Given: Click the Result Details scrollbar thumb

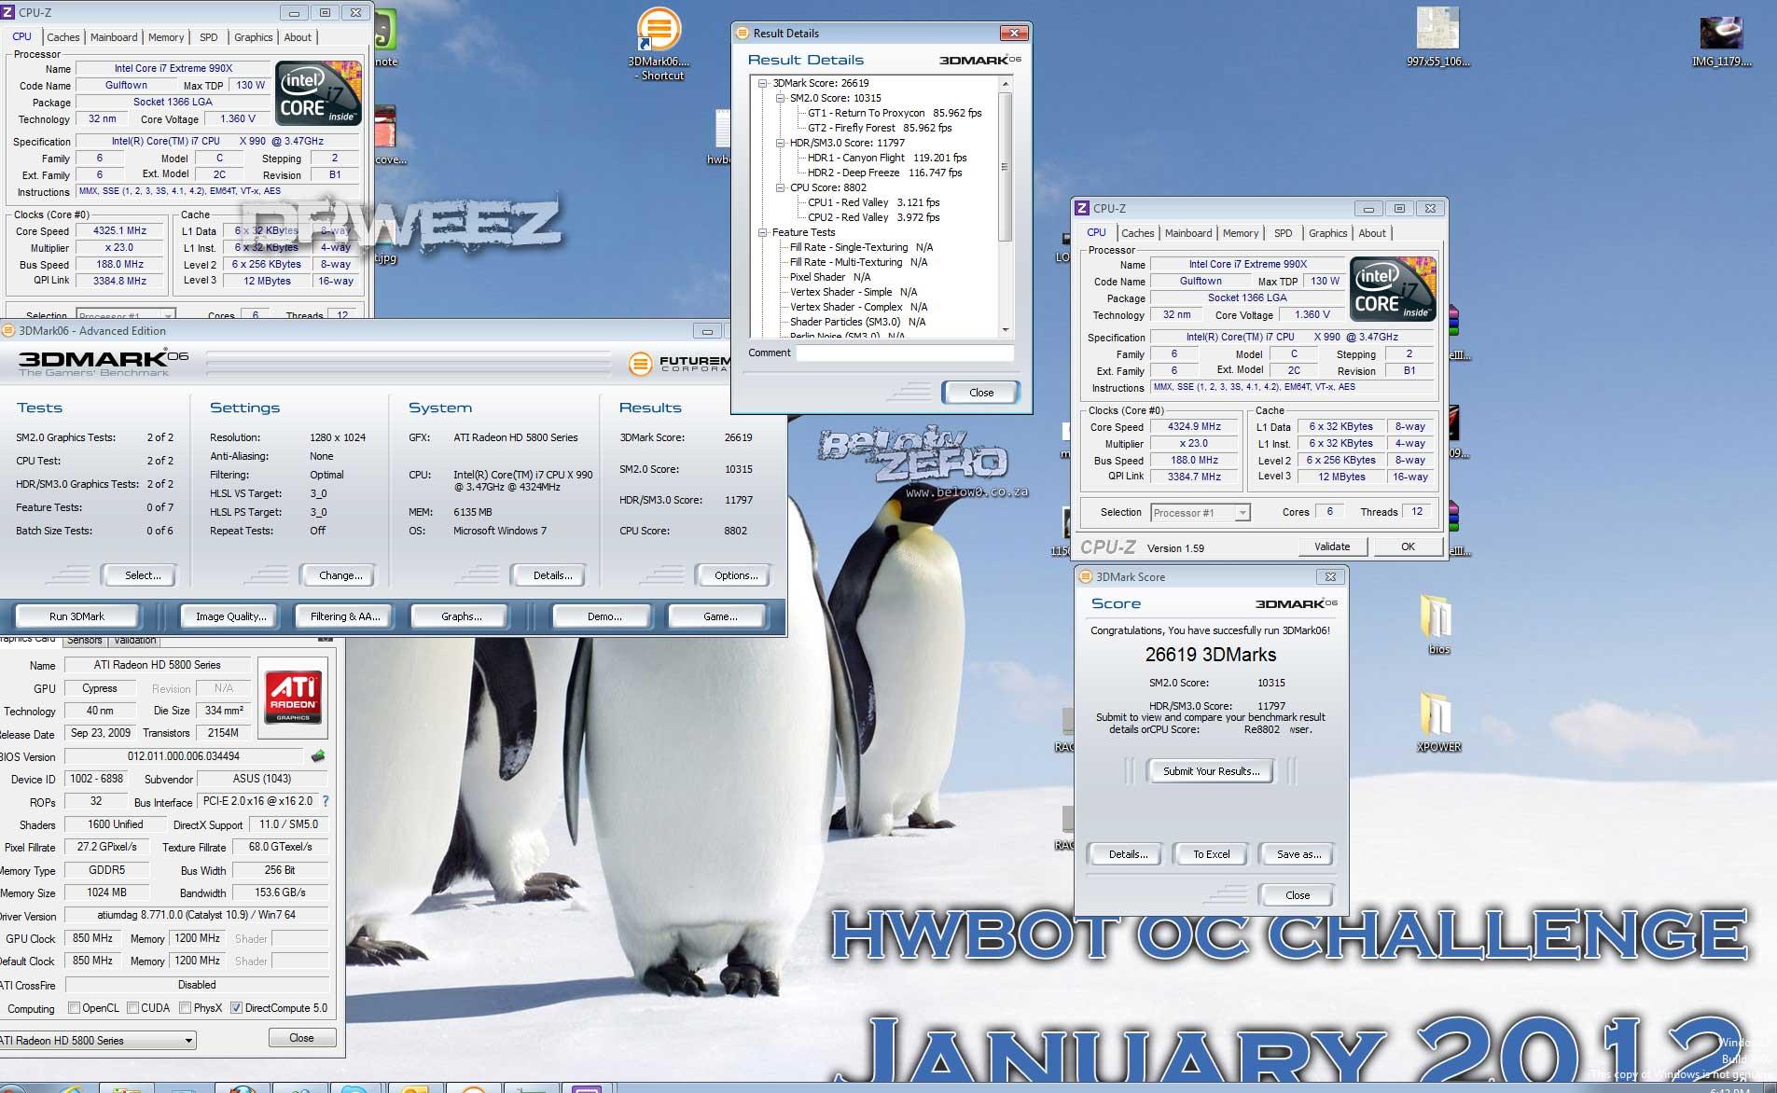Looking at the screenshot, I should tap(1005, 166).
